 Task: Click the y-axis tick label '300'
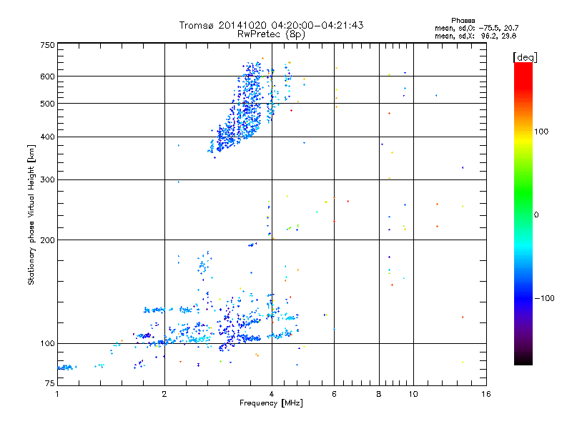(x=47, y=180)
